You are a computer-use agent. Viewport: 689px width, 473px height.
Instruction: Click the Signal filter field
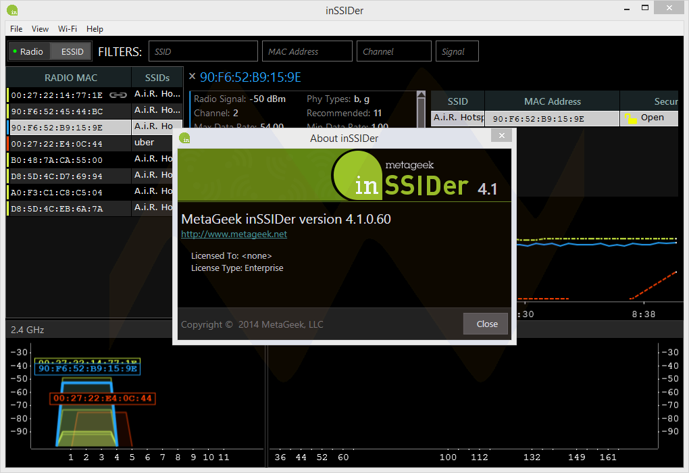point(457,51)
